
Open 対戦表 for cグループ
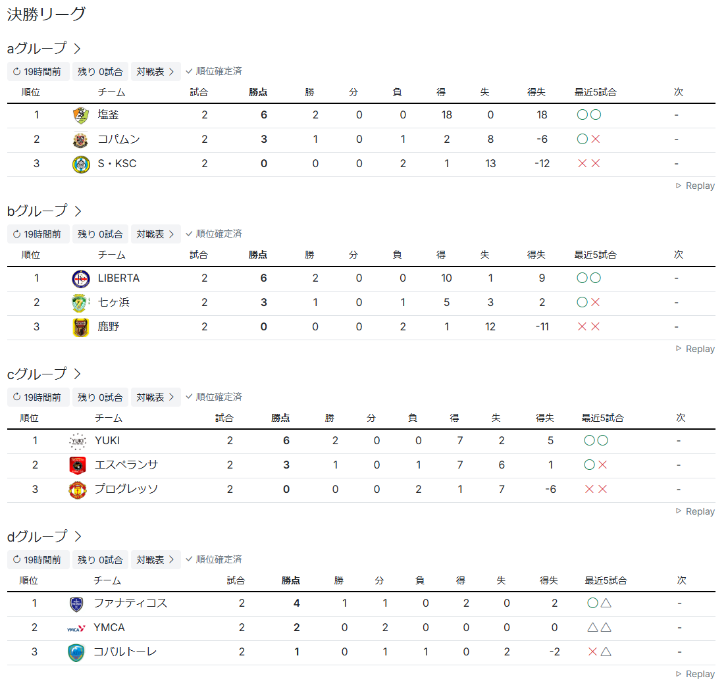155,397
